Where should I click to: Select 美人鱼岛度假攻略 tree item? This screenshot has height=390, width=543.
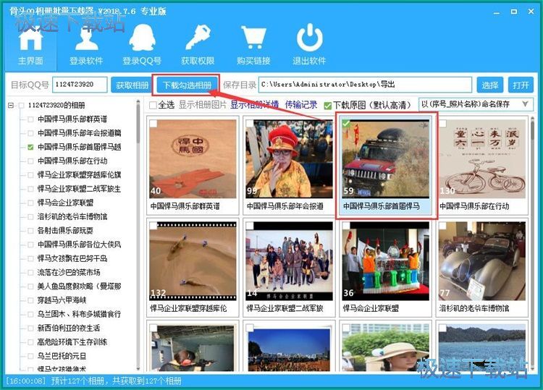coord(79,287)
